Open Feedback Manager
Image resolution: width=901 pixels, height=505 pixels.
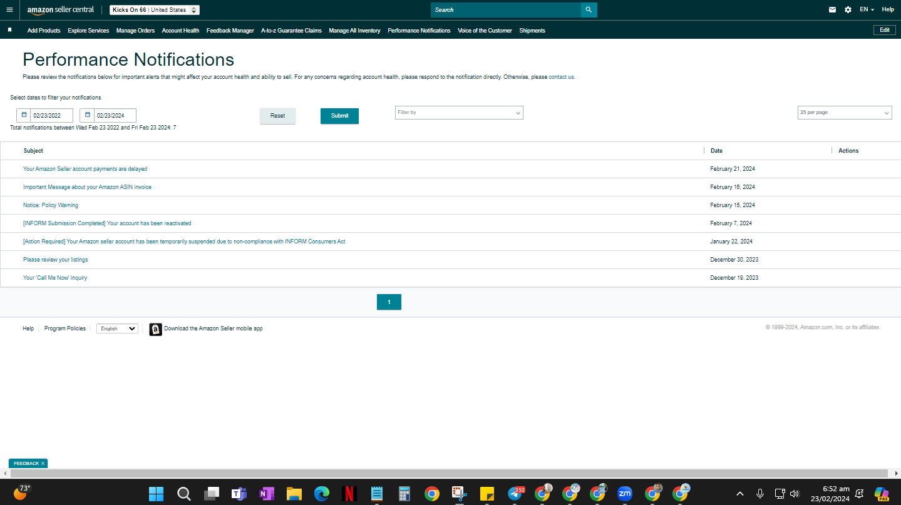[230, 31]
